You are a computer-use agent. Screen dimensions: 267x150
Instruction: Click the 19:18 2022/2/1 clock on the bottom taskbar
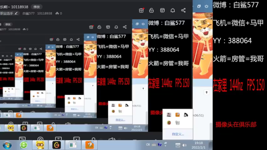199,145
